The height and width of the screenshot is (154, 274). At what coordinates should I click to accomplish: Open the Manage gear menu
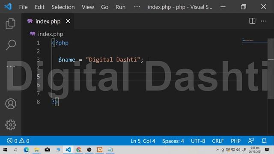pyautogui.click(x=11, y=125)
